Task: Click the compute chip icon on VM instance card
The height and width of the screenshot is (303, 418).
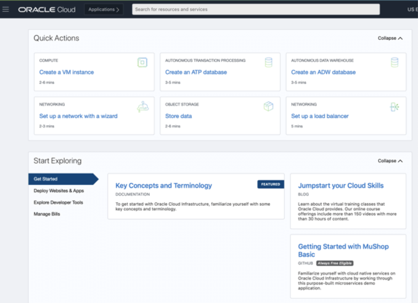Action: pos(142,62)
